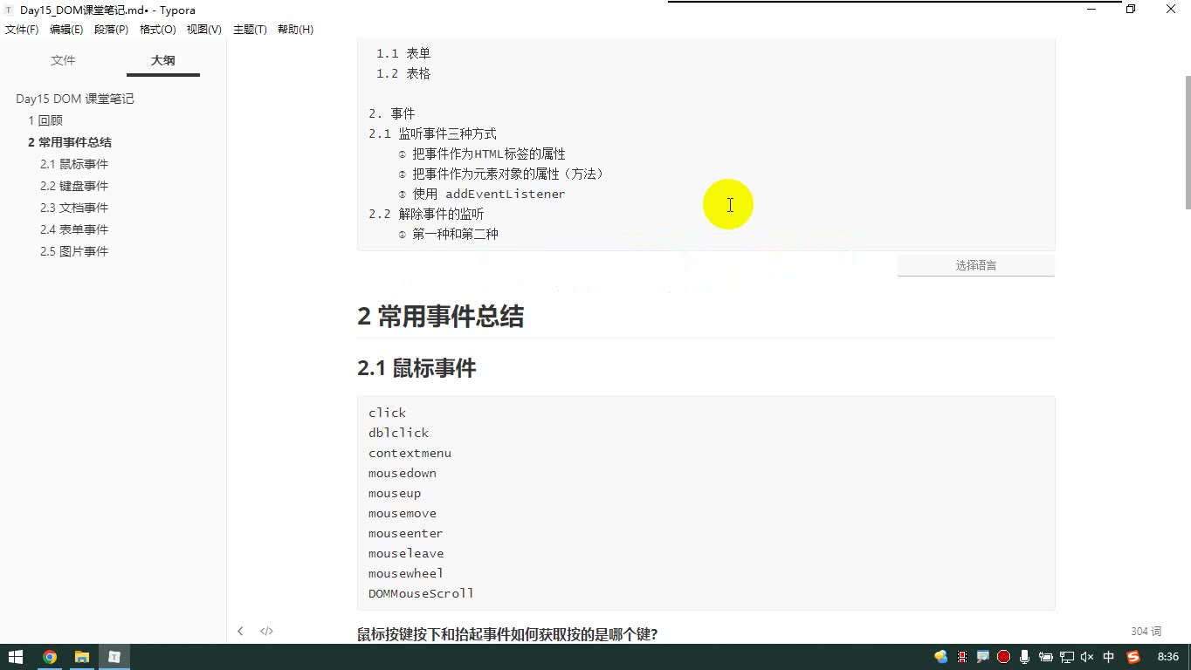Click the 'mousewheel' code line
The height and width of the screenshot is (670, 1191).
(406, 573)
